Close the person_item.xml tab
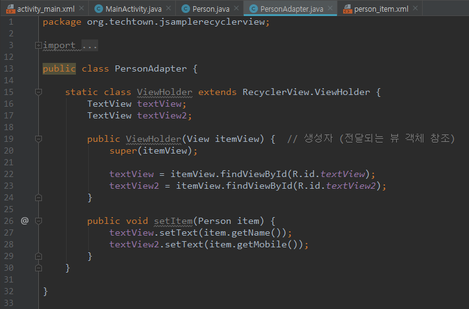The width and height of the screenshot is (469, 309). [x=415, y=9]
